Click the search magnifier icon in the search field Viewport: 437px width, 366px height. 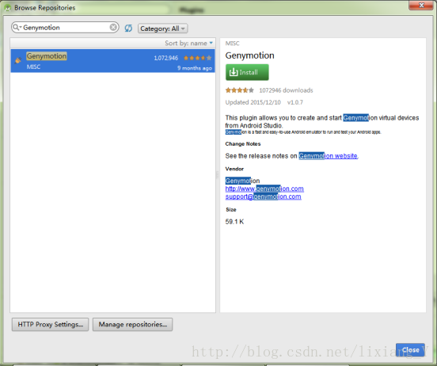click(x=17, y=28)
